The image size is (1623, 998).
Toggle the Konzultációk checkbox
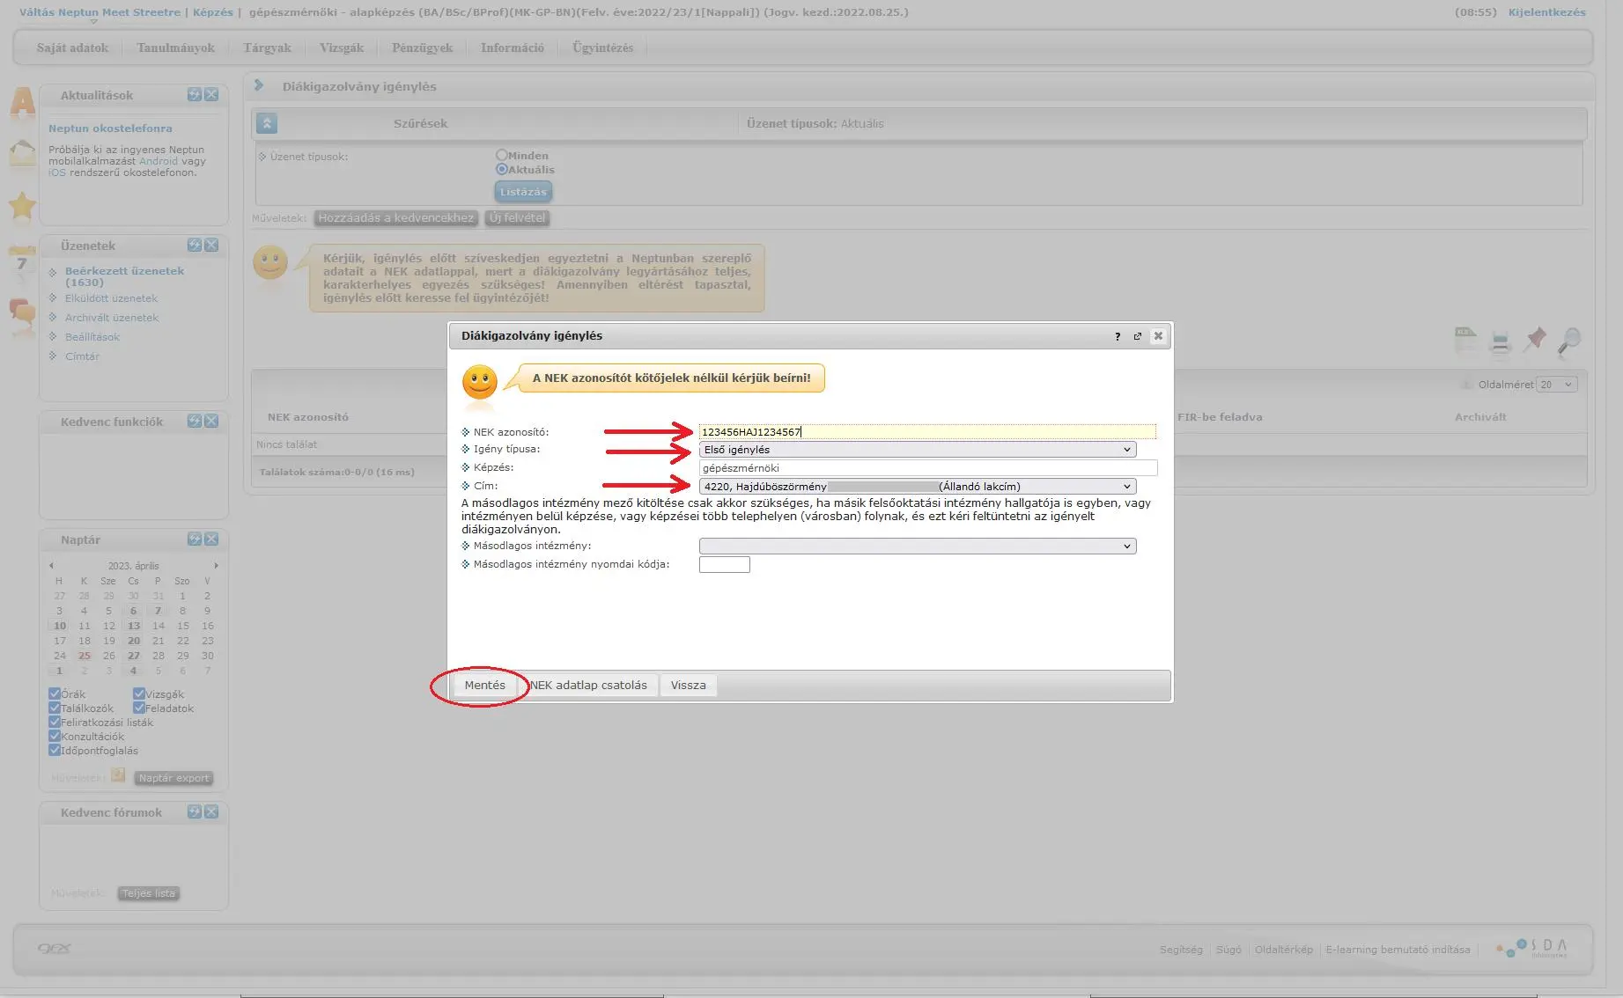[55, 736]
